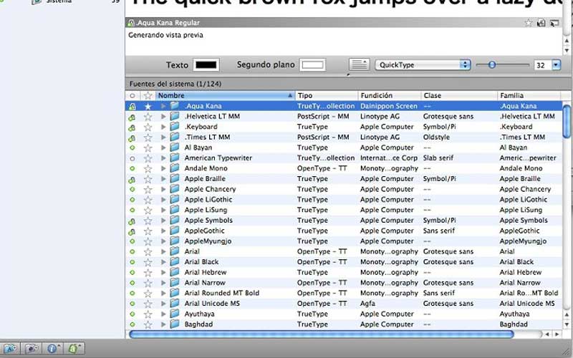Screen dimensions: 573x358
Task: Click the horizontal scrollbar right arrow
Action: point(557,334)
